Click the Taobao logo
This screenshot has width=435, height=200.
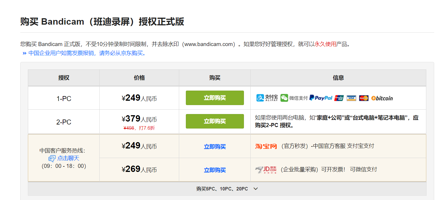click(266, 146)
